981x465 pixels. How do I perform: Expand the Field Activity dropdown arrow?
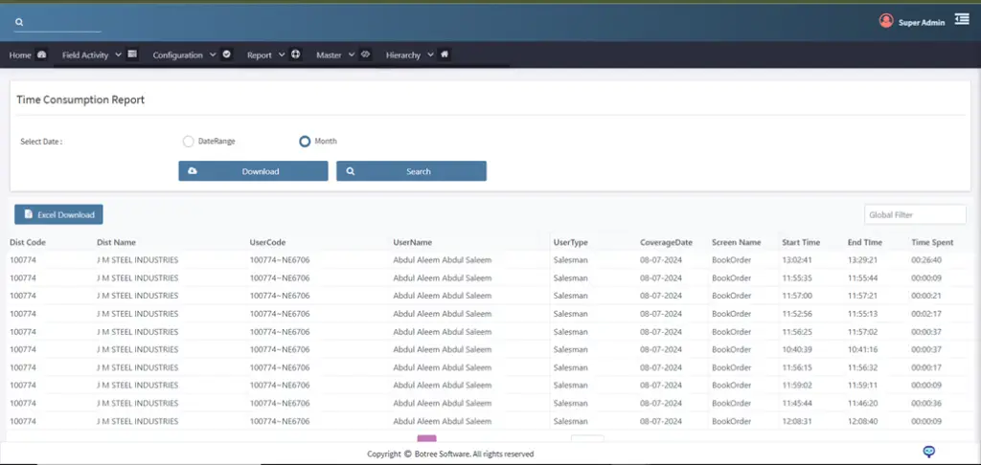pos(118,55)
